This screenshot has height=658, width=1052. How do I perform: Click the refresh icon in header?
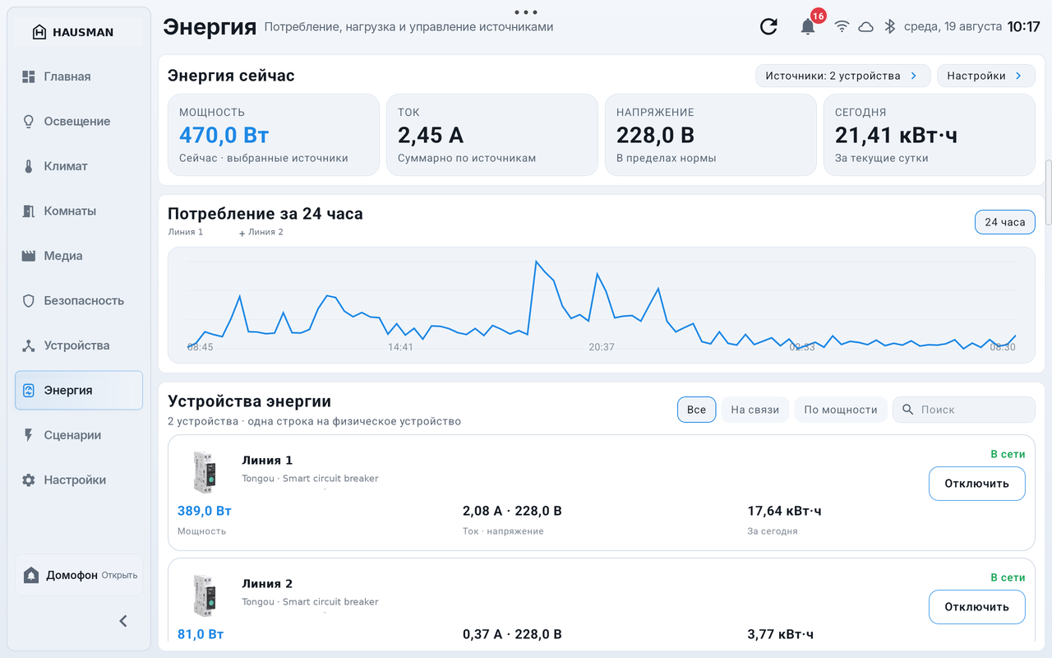click(768, 26)
